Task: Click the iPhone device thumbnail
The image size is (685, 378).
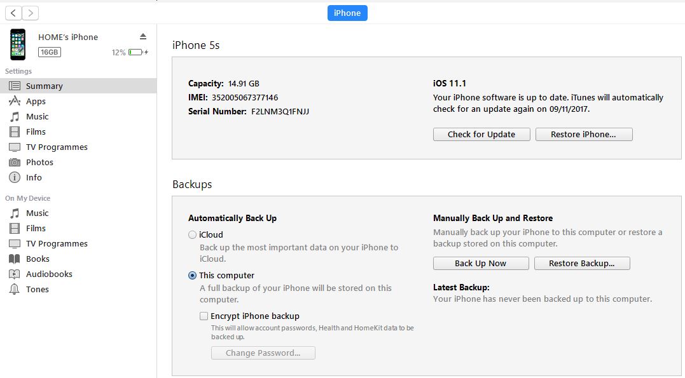Action: (18, 44)
